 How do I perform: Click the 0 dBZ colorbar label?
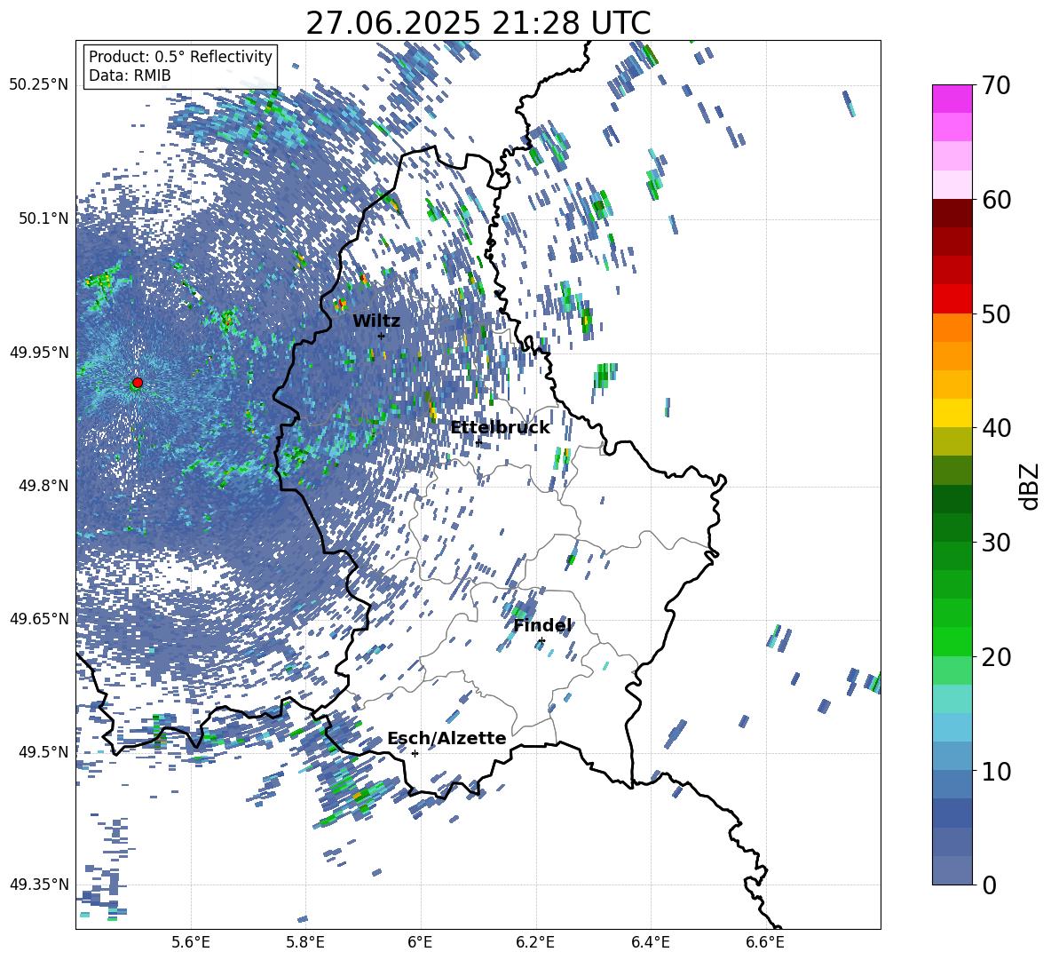coord(989,885)
